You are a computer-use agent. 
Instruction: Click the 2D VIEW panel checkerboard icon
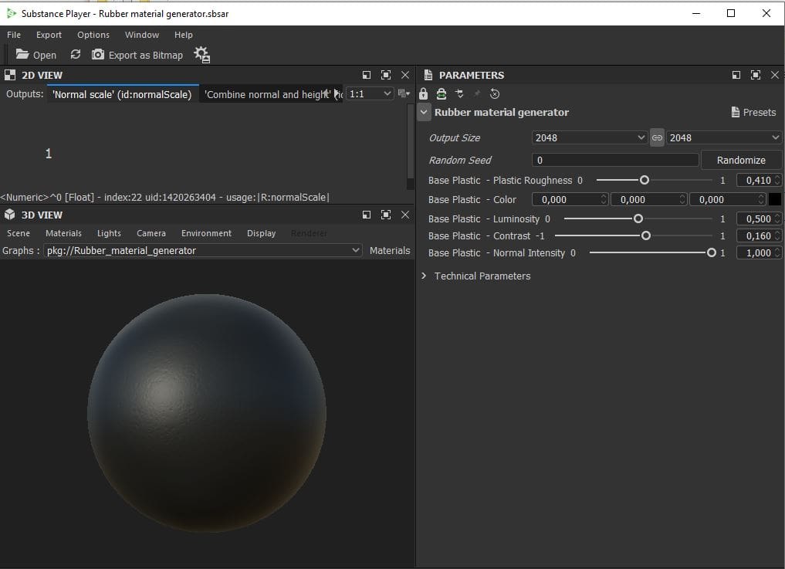tap(10, 75)
